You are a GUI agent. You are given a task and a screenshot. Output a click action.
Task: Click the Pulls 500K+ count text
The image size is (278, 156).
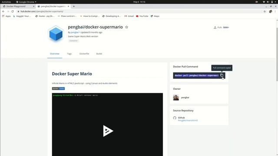click(x=223, y=27)
